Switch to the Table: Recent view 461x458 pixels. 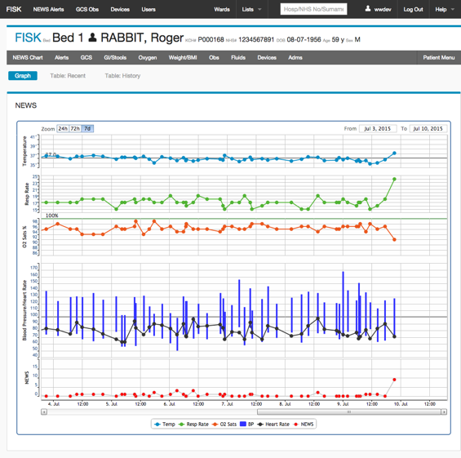(x=68, y=76)
